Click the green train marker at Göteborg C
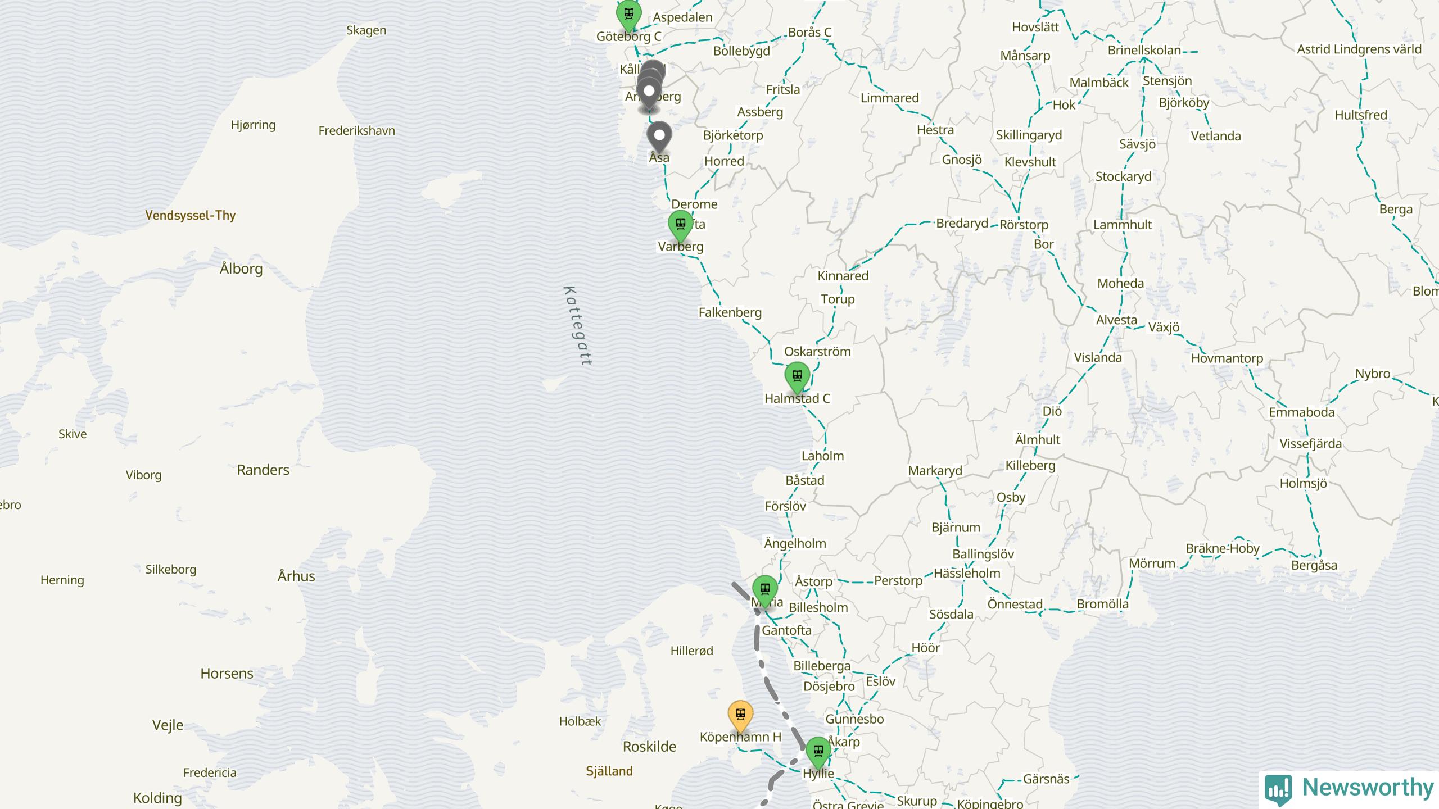This screenshot has height=809, width=1439. point(628,15)
